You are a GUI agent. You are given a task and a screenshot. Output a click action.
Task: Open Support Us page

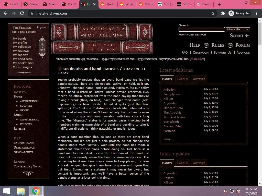(222, 53)
